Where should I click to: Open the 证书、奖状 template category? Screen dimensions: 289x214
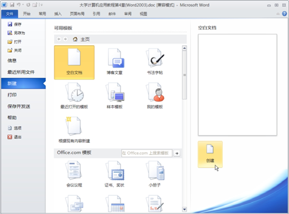click(114, 174)
